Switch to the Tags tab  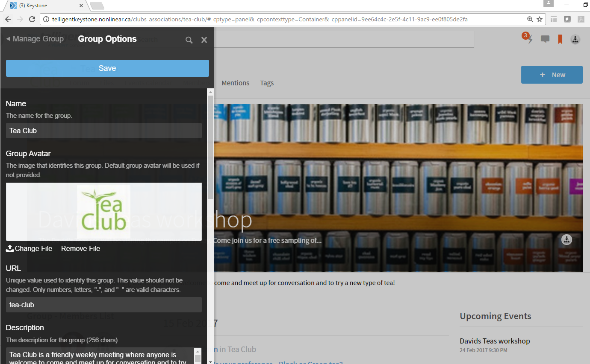(267, 83)
